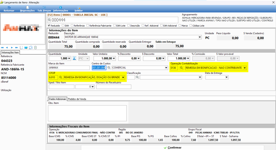Click the Confirmar button
The width and height of the screenshot is (276, 150).
(173, 147)
